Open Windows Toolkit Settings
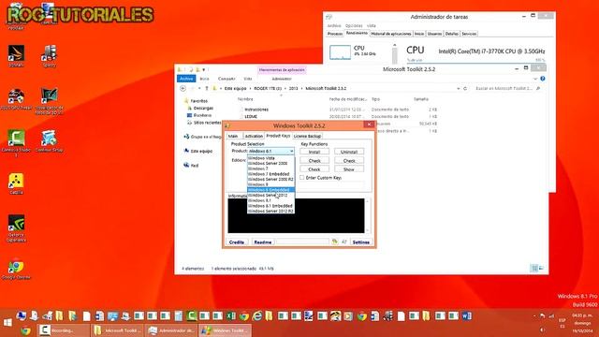This screenshot has width=599, height=337. click(x=360, y=242)
